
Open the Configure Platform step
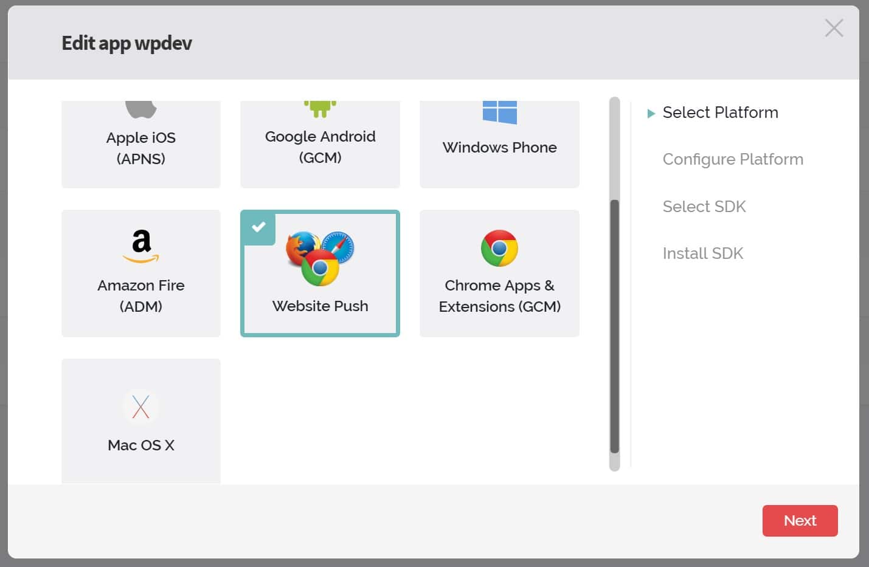click(733, 159)
